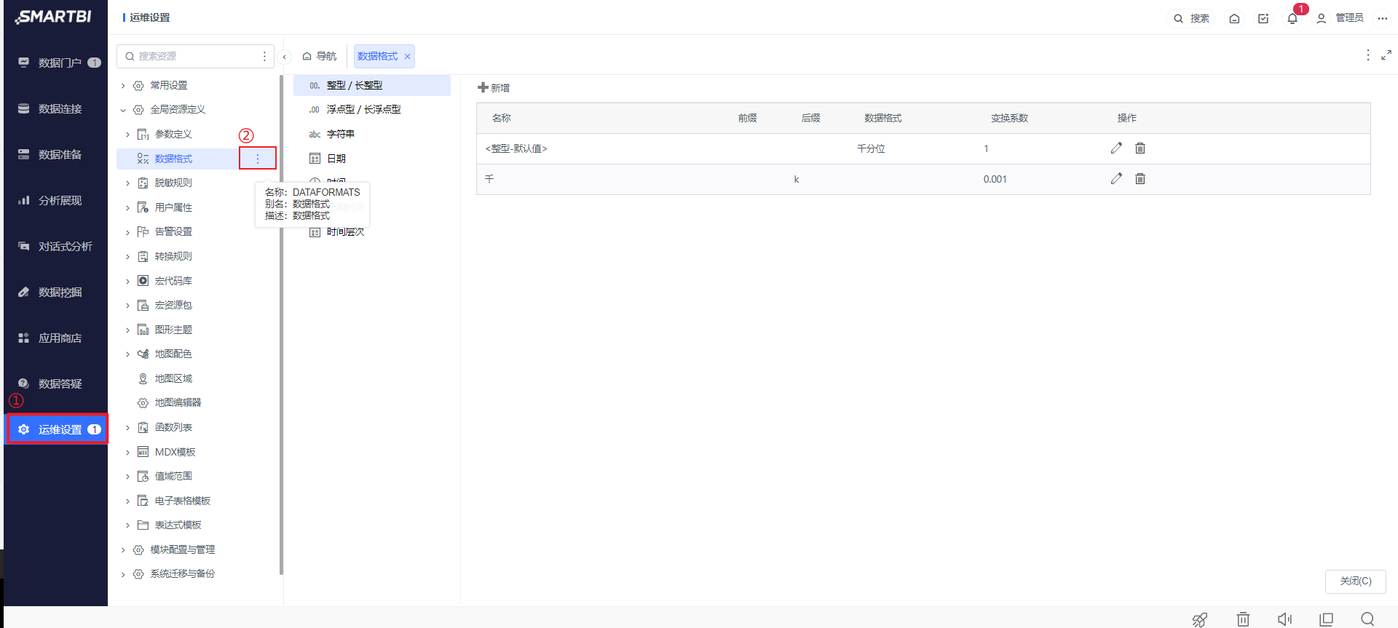1398x628 pixels.
Task: Select 电子表格模板 tree item
Action: (x=182, y=501)
